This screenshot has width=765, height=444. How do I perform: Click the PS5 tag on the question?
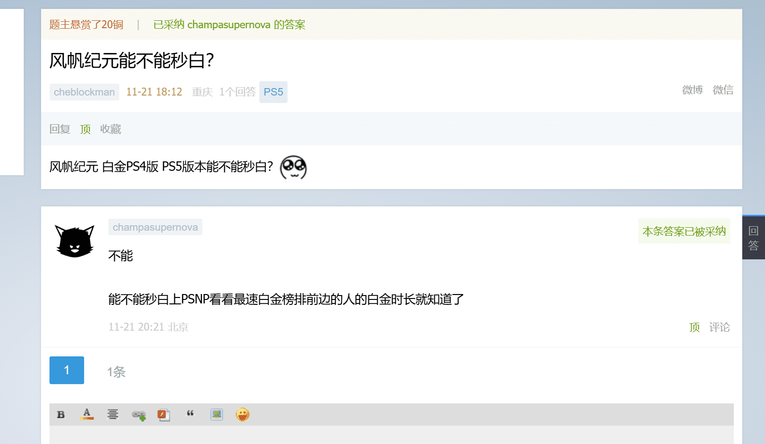pyautogui.click(x=273, y=92)
